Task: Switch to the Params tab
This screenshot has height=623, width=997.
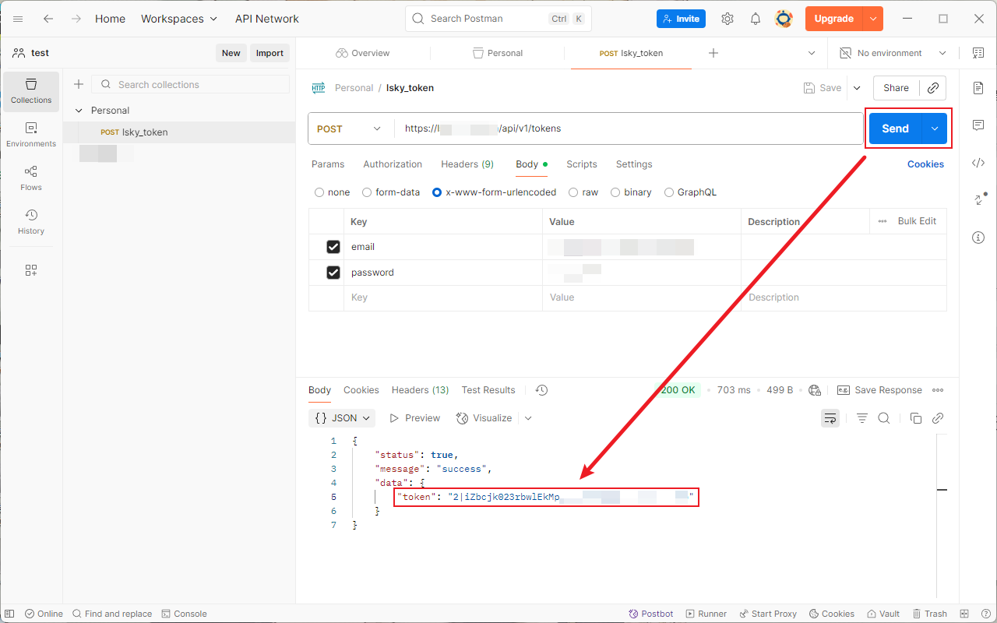Action: 328,164
